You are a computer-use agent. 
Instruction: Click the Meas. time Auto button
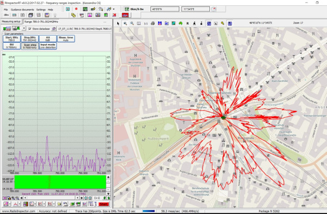pos(66,39)
